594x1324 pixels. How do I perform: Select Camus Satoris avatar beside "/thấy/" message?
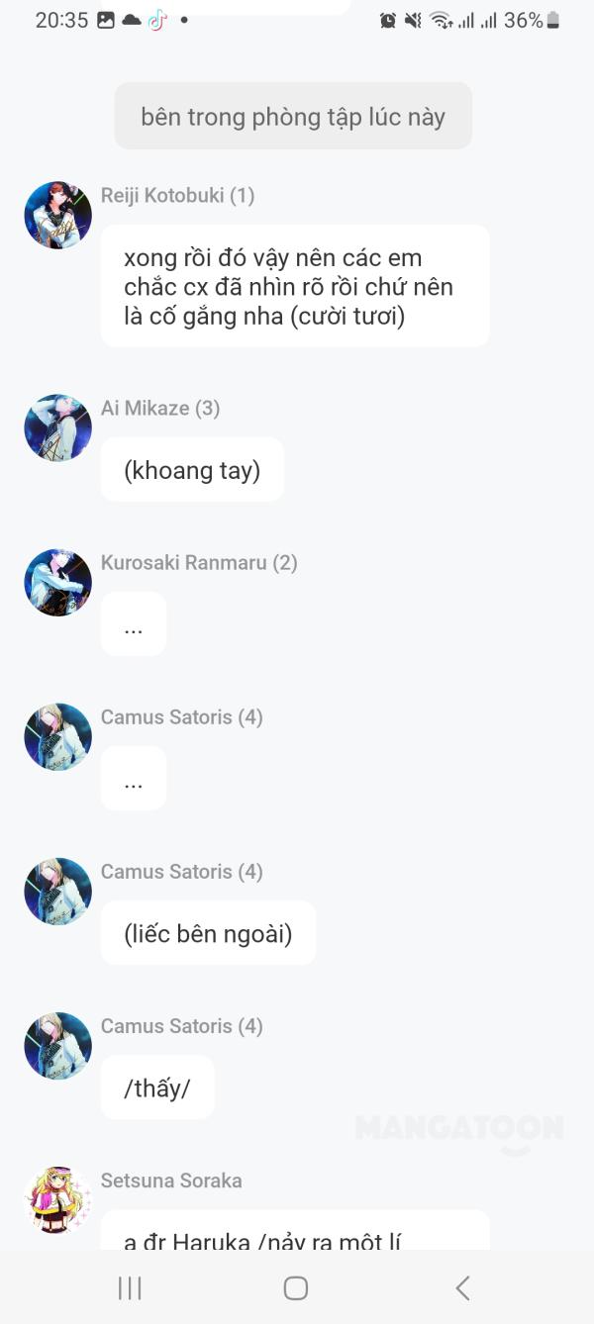pyautogui.click(x=57, y=1045)
